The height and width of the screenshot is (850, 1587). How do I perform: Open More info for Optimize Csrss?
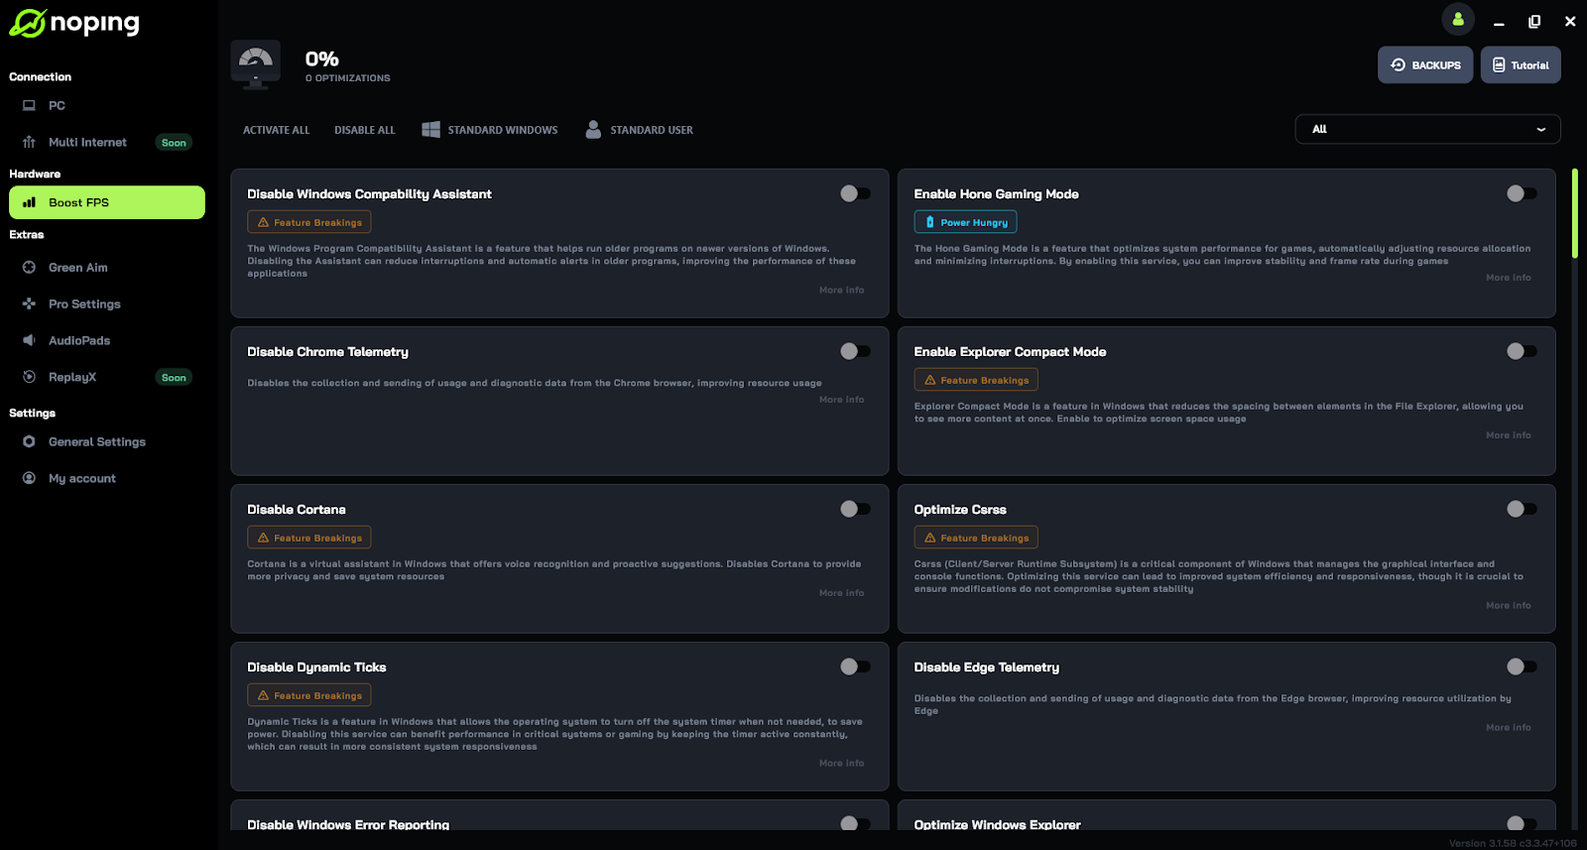(x=1509, y=605)
